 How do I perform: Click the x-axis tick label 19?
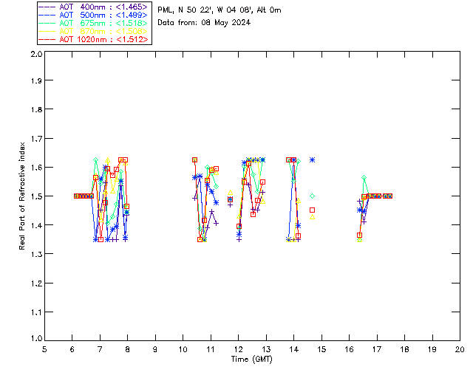(x=432, y=349)
